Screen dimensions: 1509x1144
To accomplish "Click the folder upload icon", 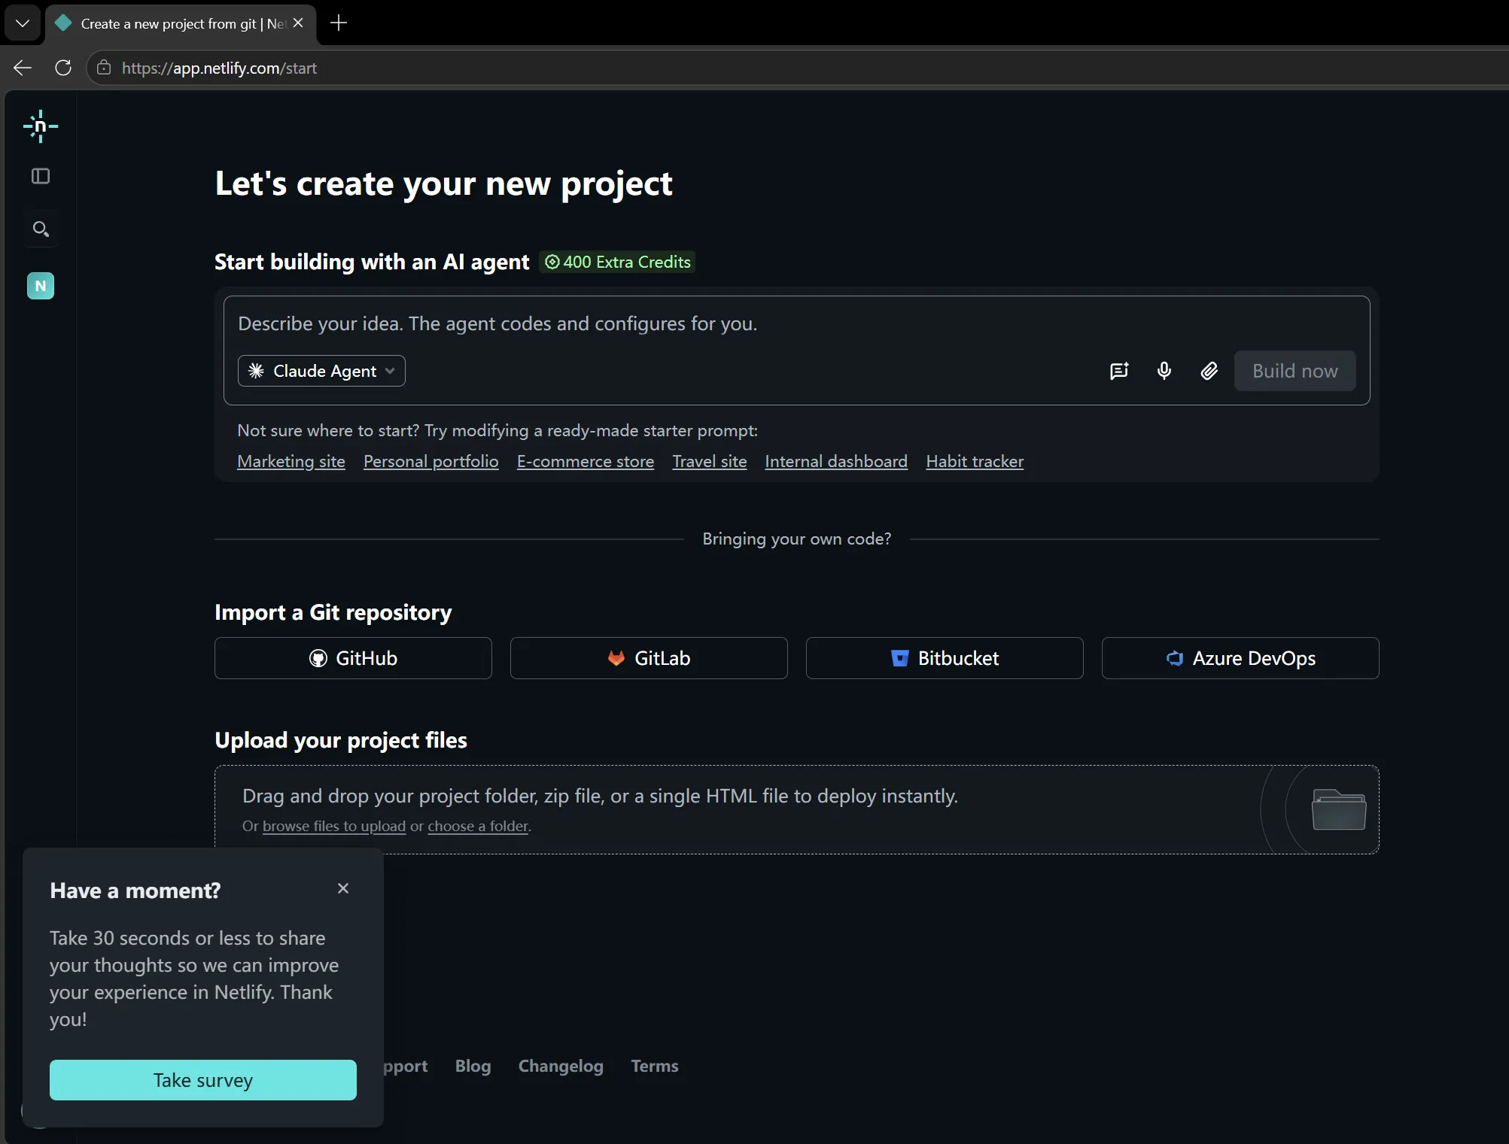I will coord(1339,809).
